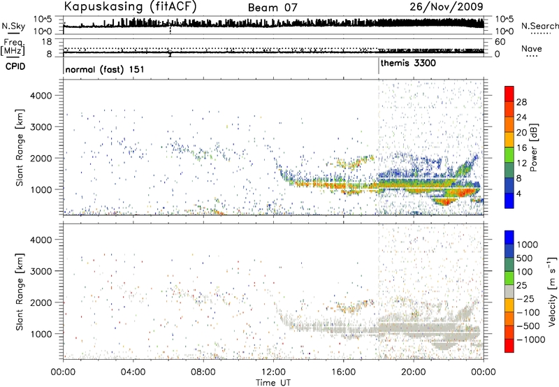Select the "-25" velocity color bar label
The image size is (559, 387).
pos(525,298)
